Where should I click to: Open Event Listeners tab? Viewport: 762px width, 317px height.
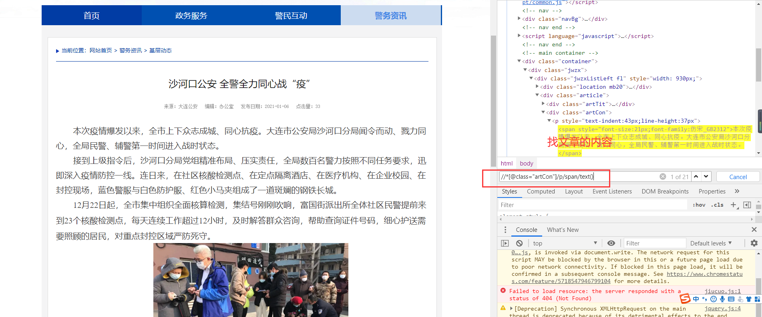612,191
